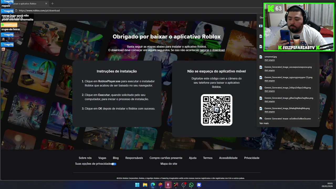
Task: Click 'Obrigado por baixar o aplicativo Roblox' heading
Action: point(167,36)
